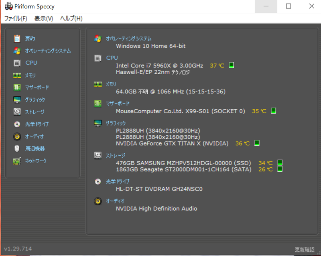The width and height of the screenshot is (321, 256).
Task: Click the 要約 summary icon in sidebar
Action: (x=17, y=39)
